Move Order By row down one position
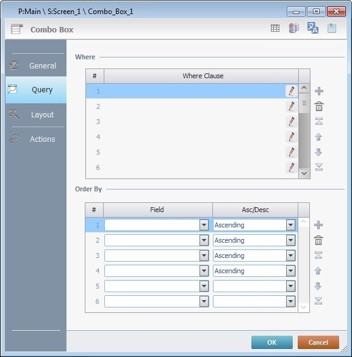352x357 pixels. (x=318, y=286)
